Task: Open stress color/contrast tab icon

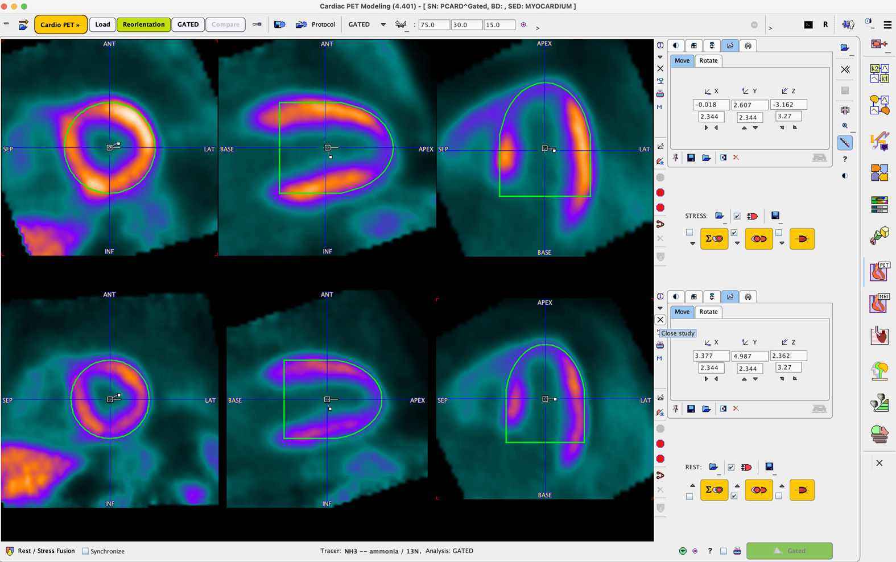Action: [676, 46]
